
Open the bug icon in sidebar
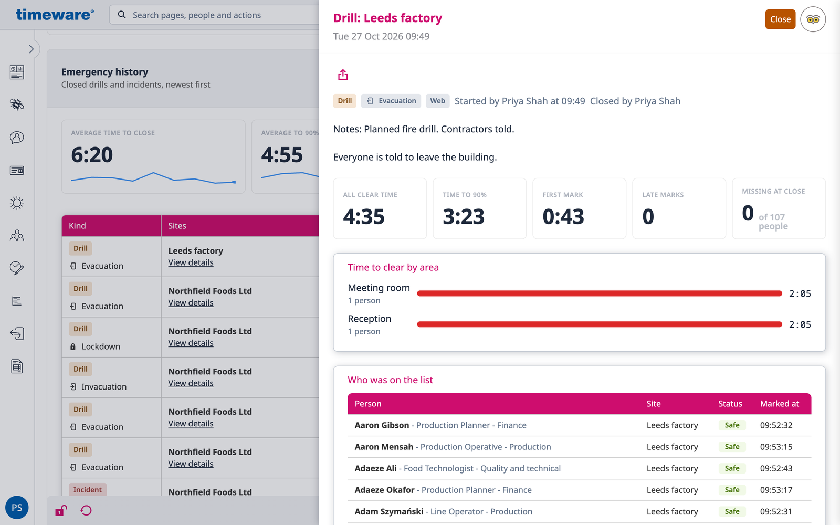click(17, 104)
